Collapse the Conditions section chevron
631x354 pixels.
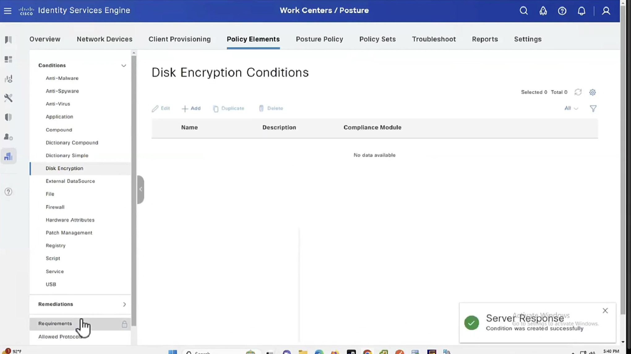pyautogui.click(x=123, y=66)
